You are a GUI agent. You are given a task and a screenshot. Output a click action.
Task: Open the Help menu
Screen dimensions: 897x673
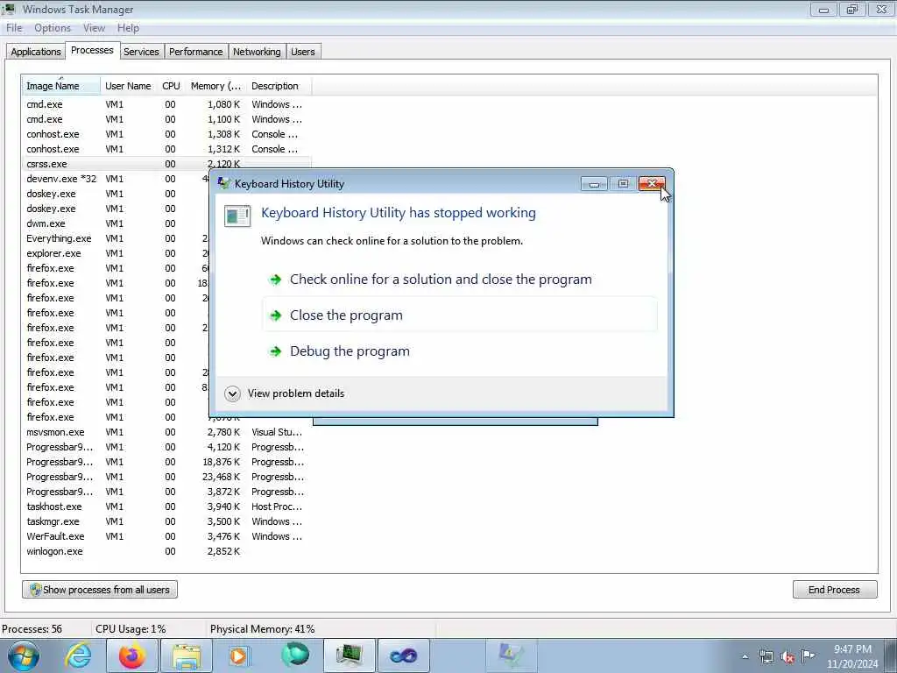128,28
